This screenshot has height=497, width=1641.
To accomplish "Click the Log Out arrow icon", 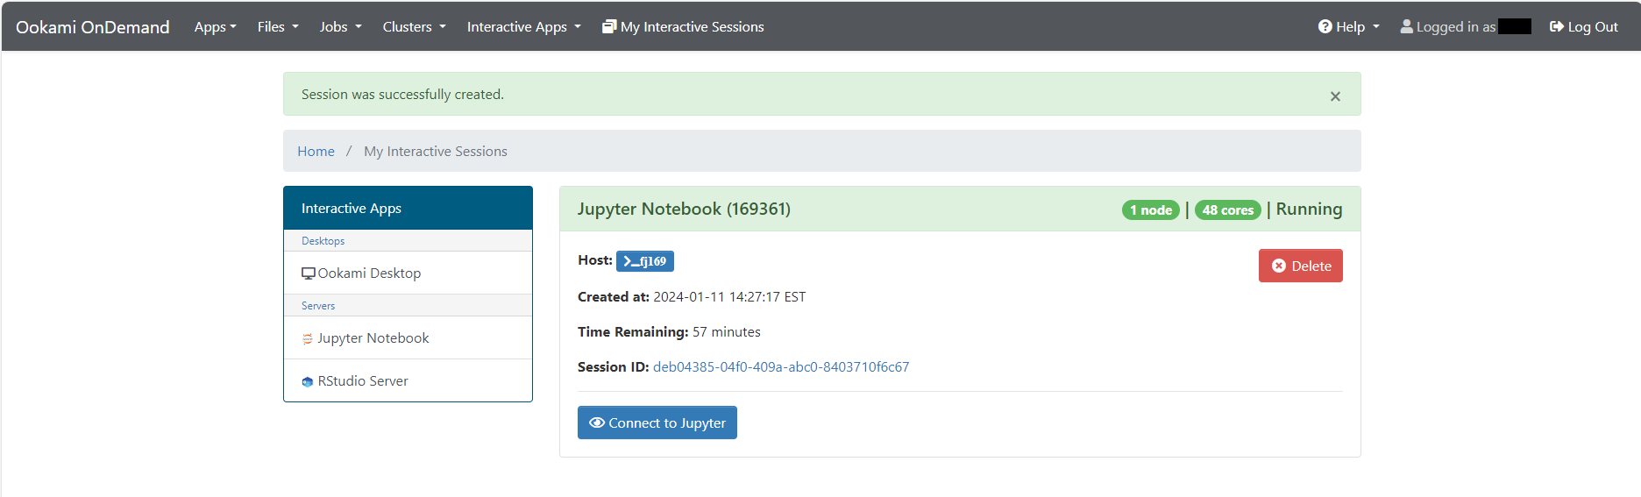I will click(1557, 26).
